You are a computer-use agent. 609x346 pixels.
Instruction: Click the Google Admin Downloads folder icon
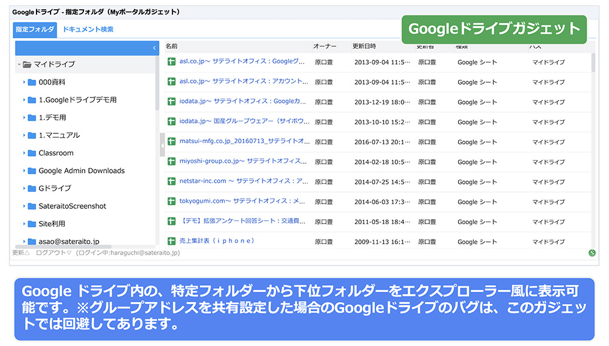(x=32, y=171)
